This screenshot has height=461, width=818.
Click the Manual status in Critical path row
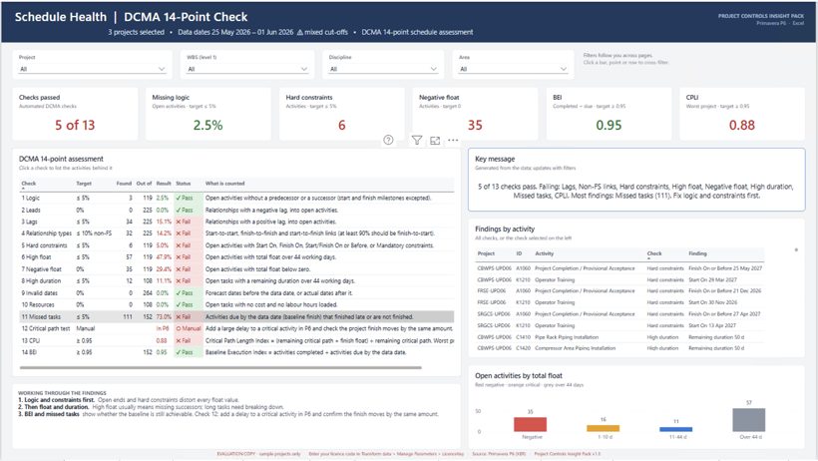pos(189,328)
